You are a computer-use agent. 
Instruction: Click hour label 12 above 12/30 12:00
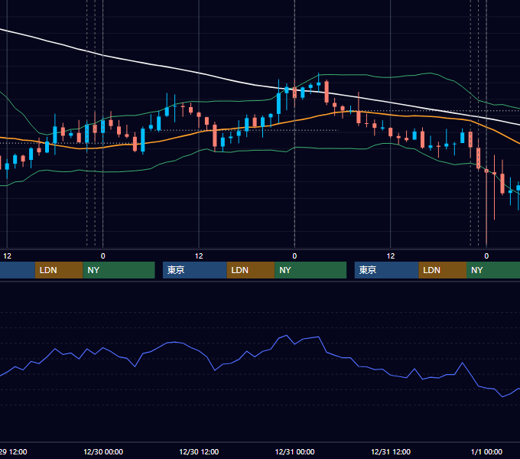199,256
